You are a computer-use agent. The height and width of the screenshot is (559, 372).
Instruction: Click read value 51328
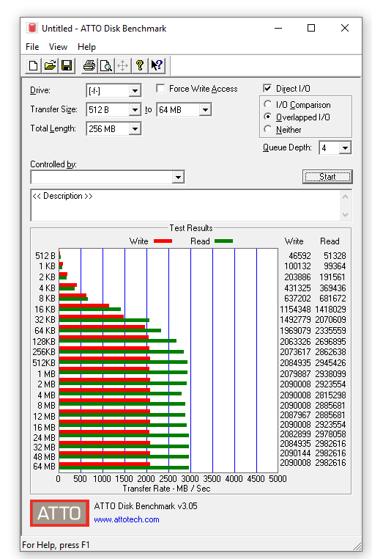pyautogui.click(x=335, y=256)
